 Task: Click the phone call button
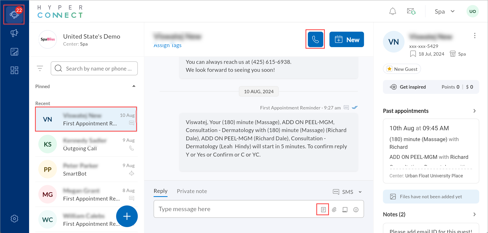[315, 39]
